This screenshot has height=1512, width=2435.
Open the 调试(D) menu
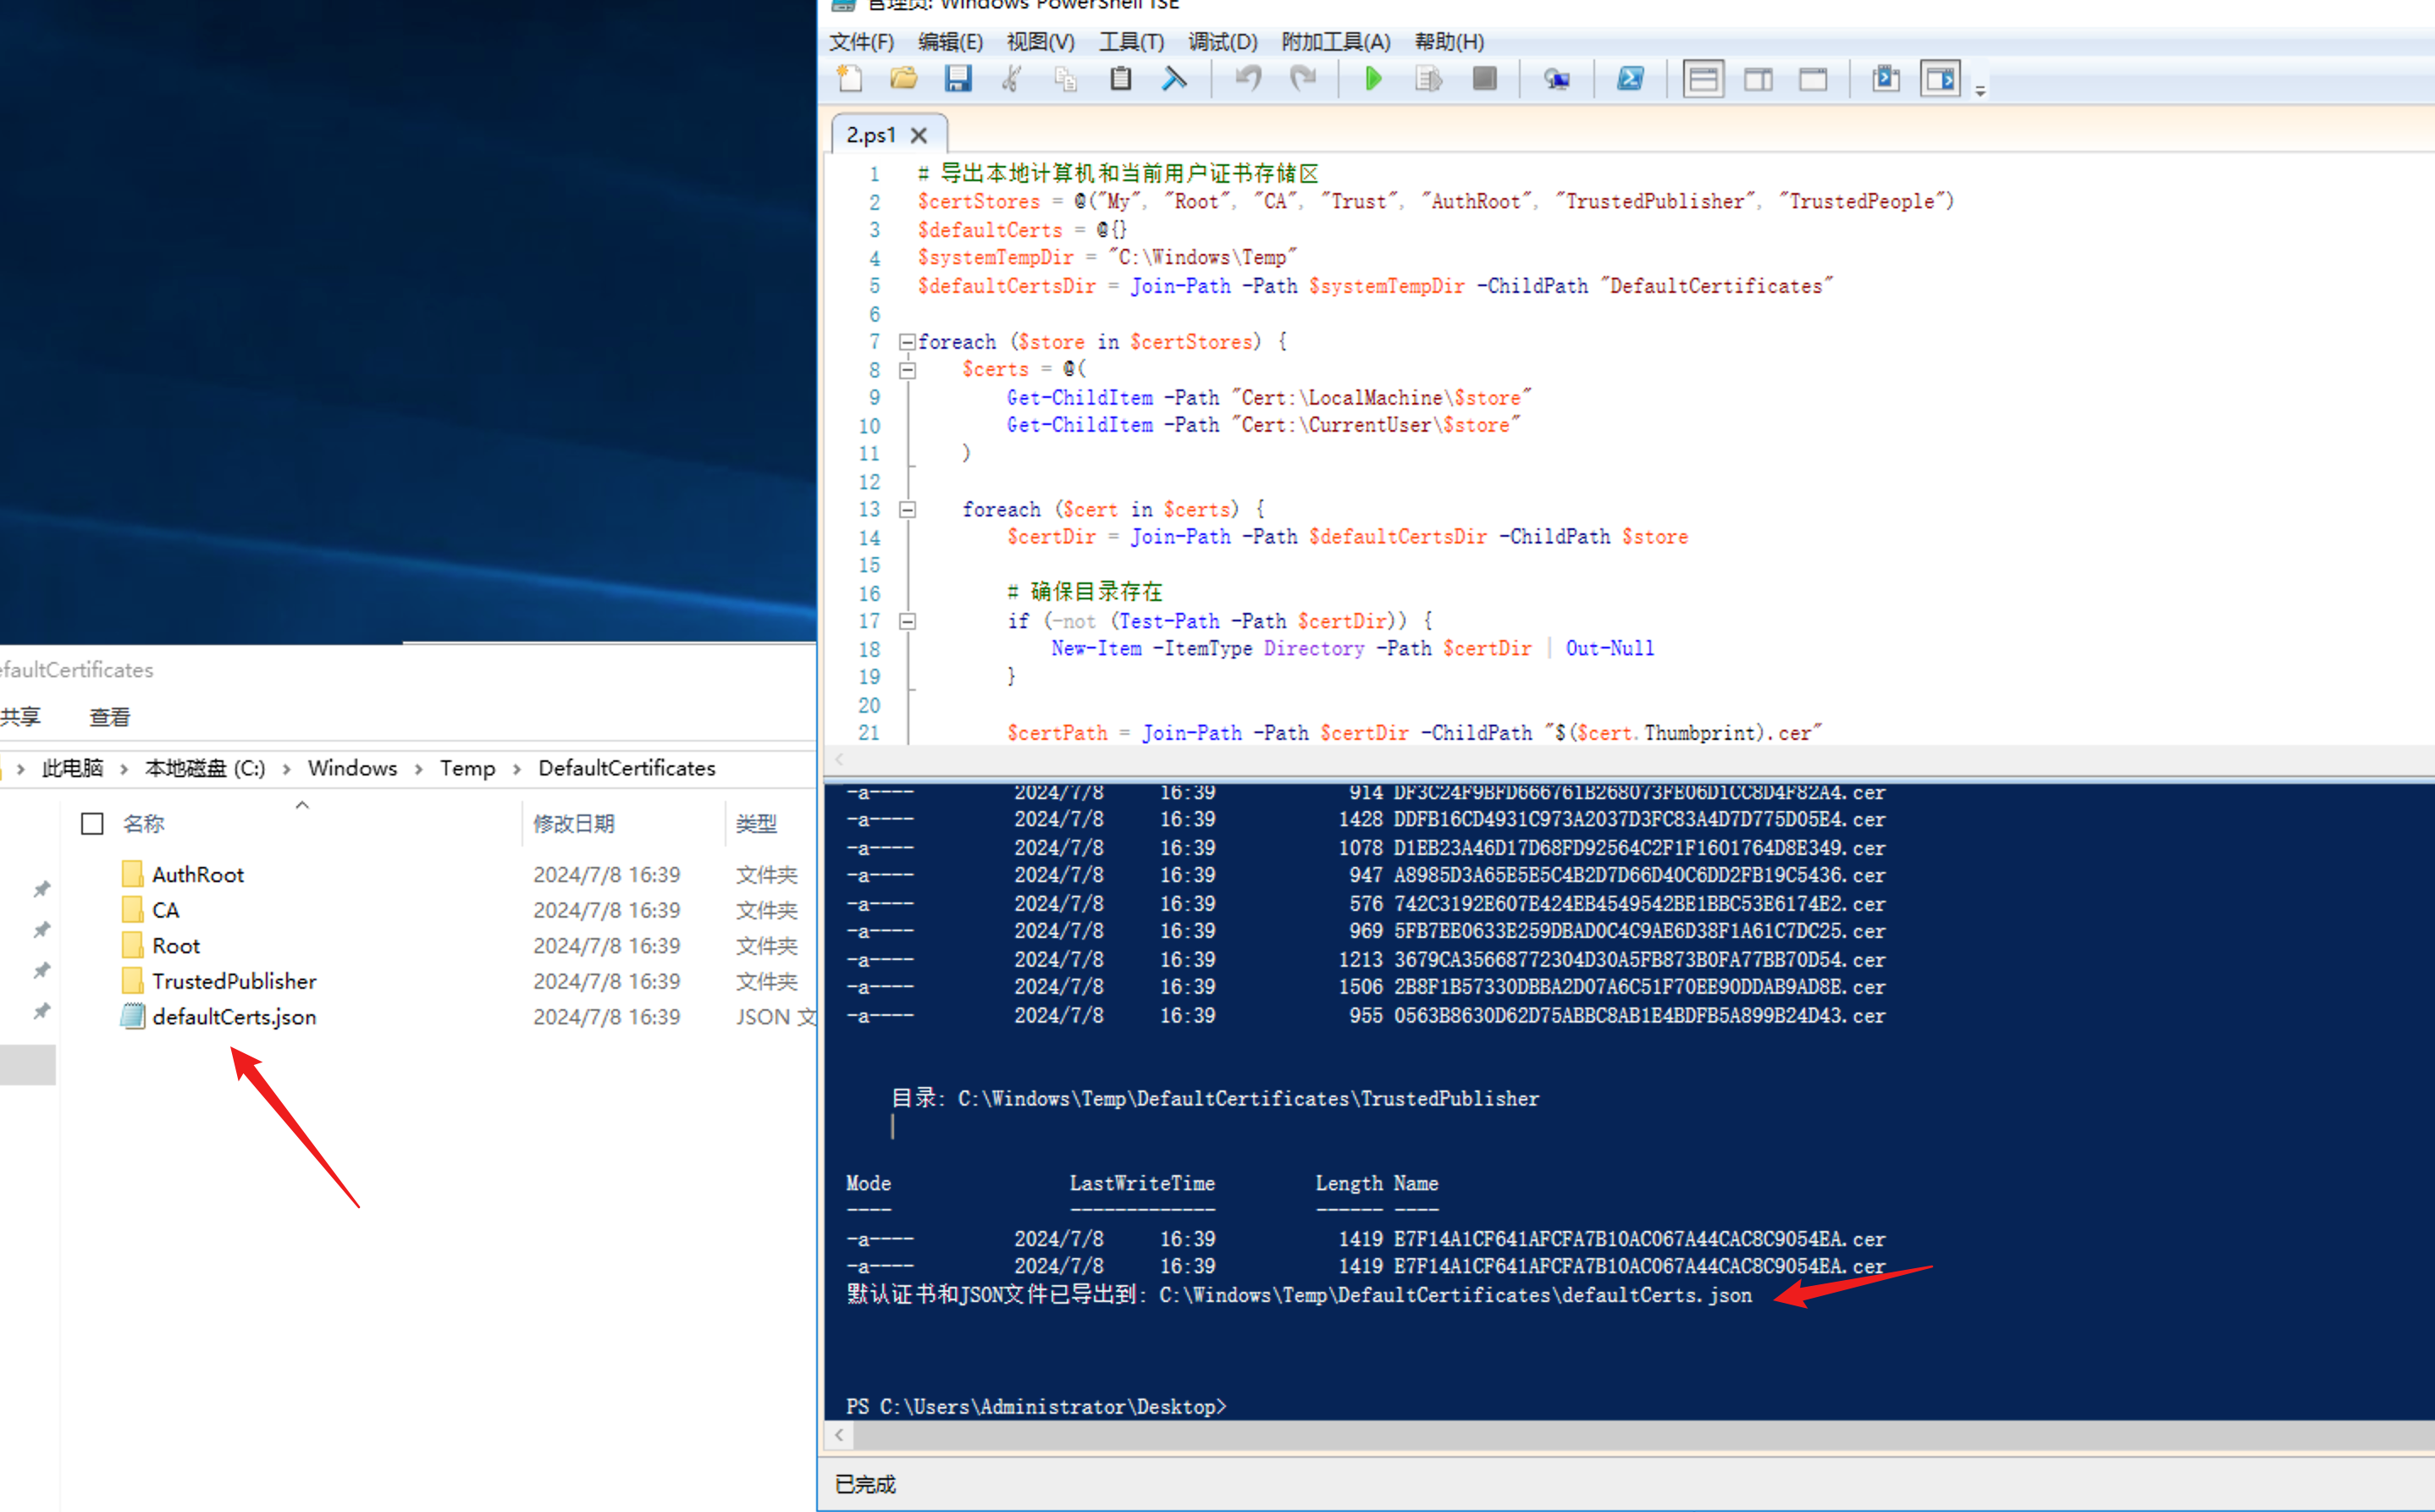(1222, 42)
